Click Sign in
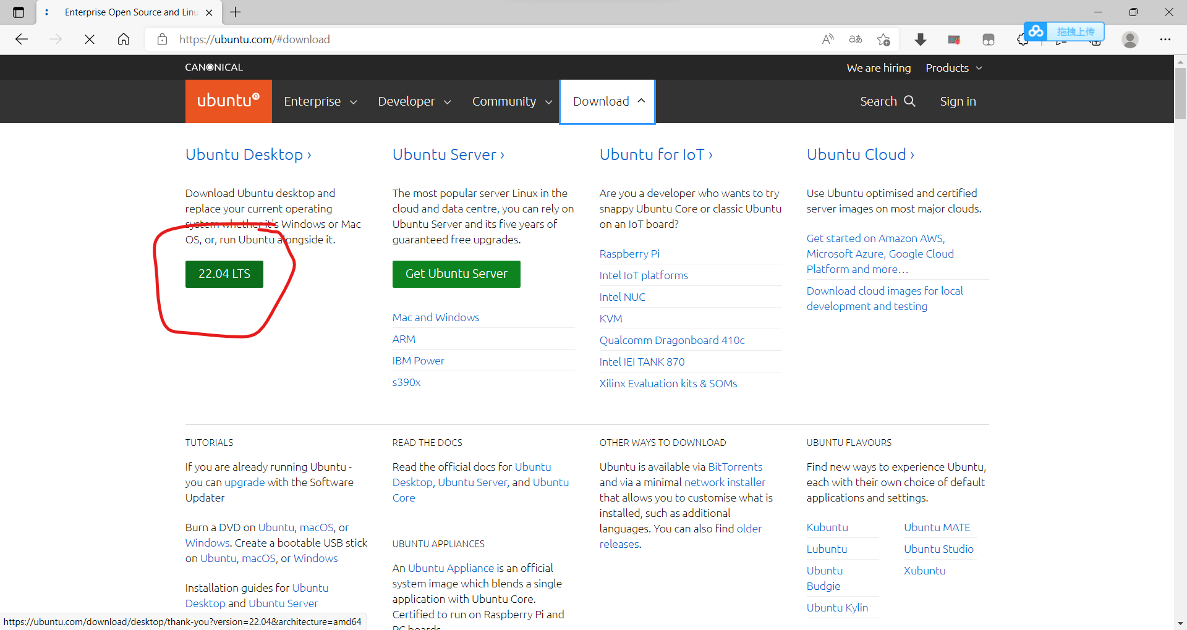This screenshot has width=1187, height=630. [x=958, y=101]
